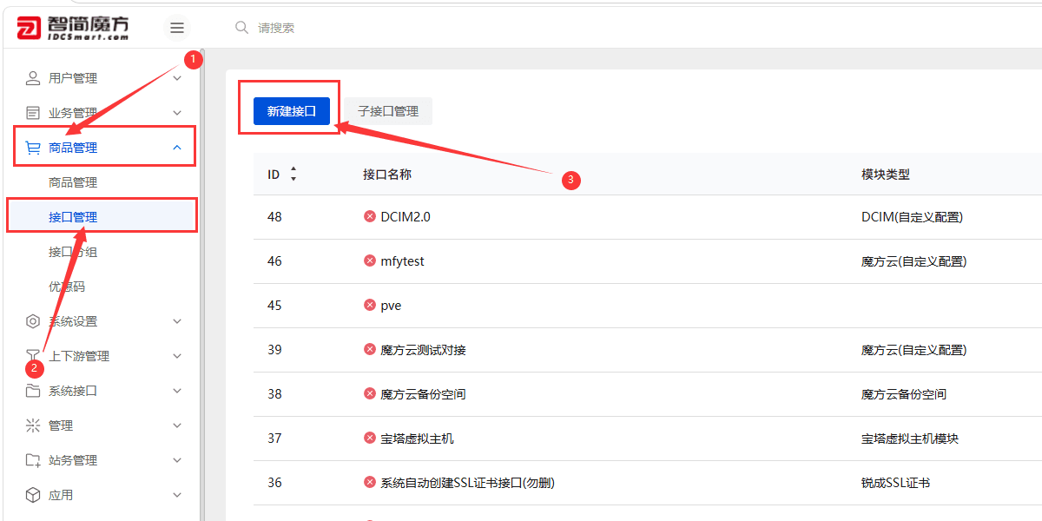Click the business management list icon

[x=33, y=113]
